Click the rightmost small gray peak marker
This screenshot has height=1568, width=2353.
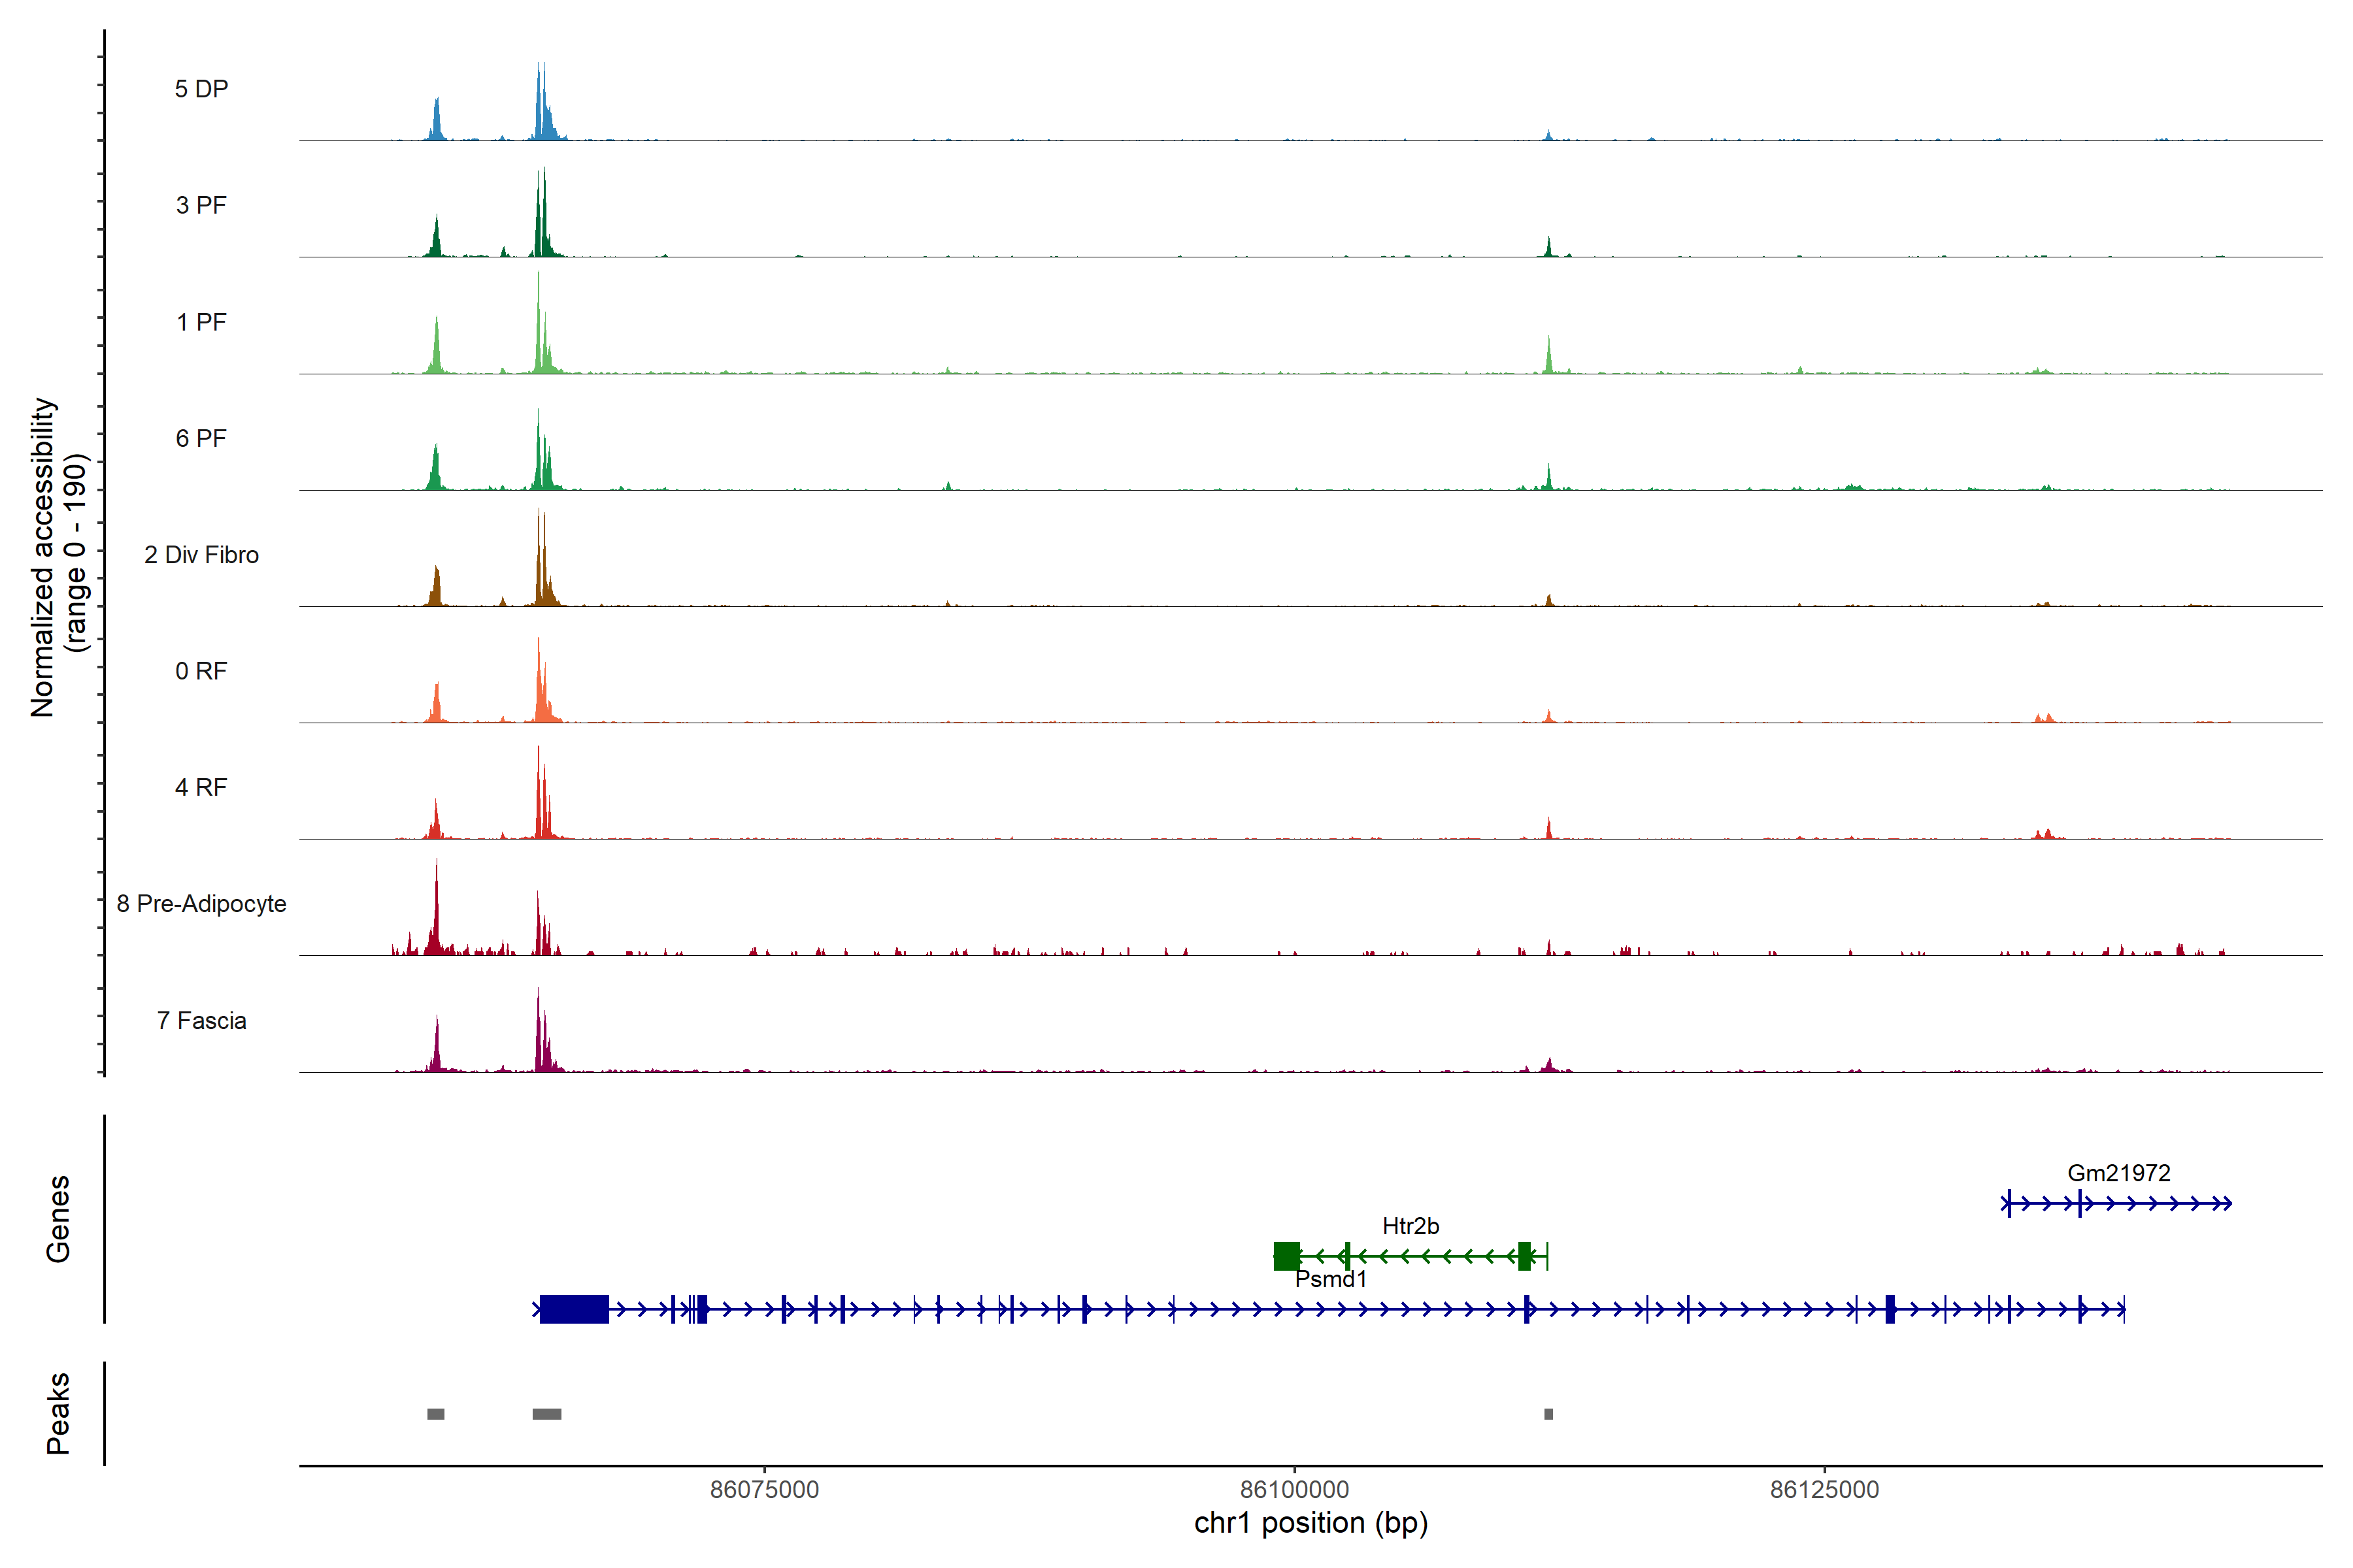click(x=1548, y=1414)
